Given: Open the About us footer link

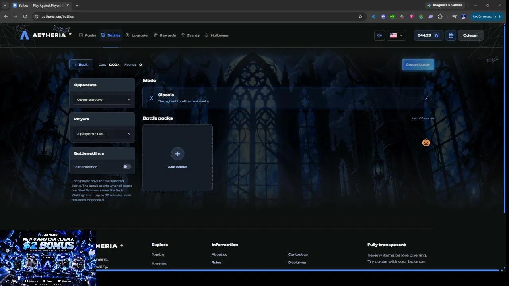Looking at the screenshot, I should point(220,255).
